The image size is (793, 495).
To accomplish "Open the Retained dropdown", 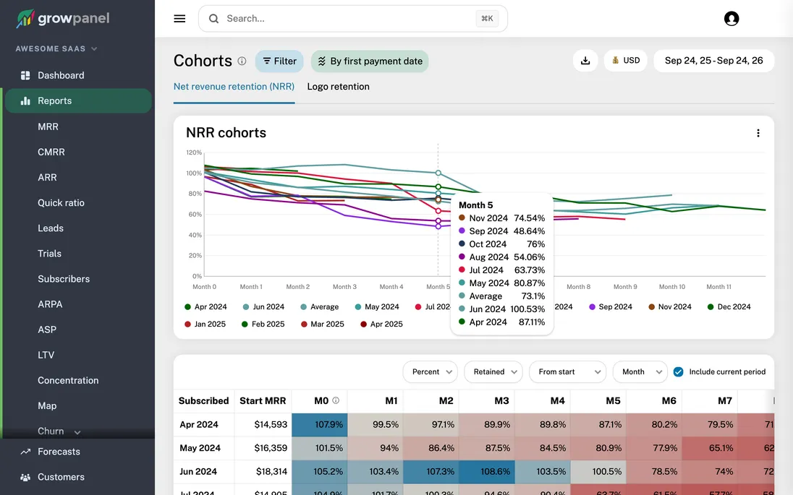I will 493,371.
